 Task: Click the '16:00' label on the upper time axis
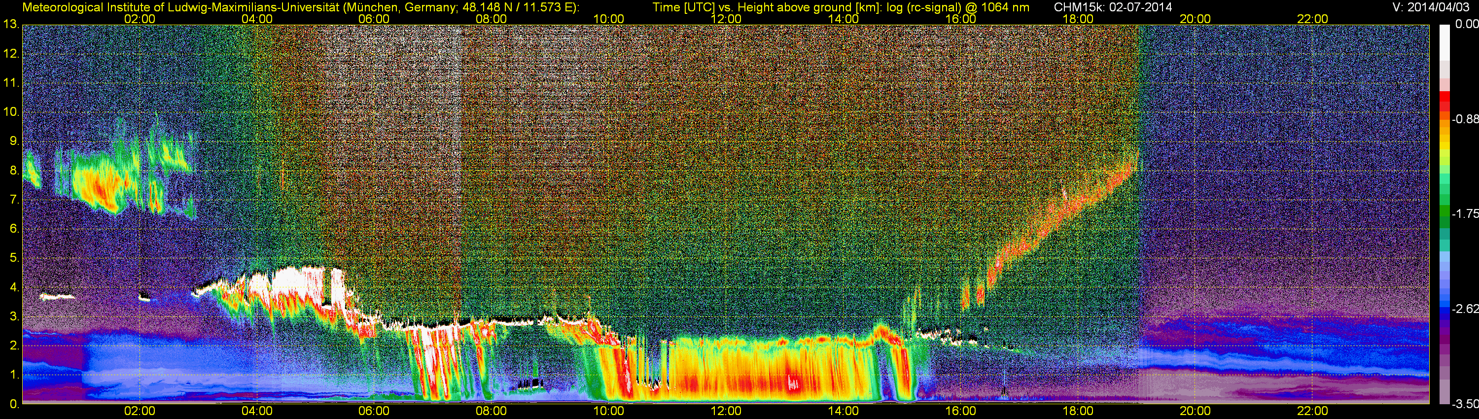pyautogui.click(x=960, y=19)
